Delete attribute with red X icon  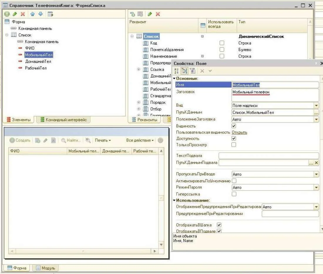[158, 14]
